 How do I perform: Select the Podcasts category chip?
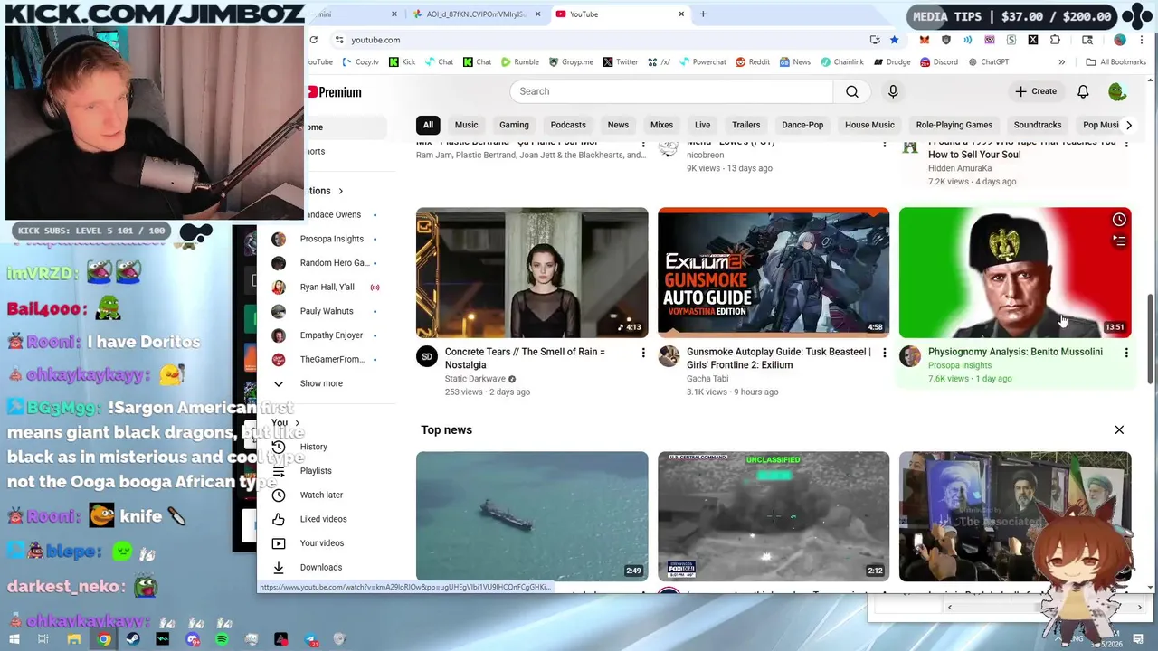click(x=568, y=125)
